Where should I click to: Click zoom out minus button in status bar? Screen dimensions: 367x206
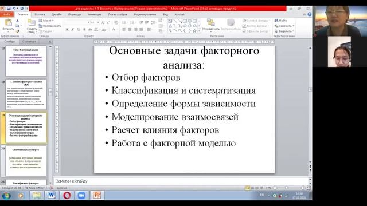[275, 188]
